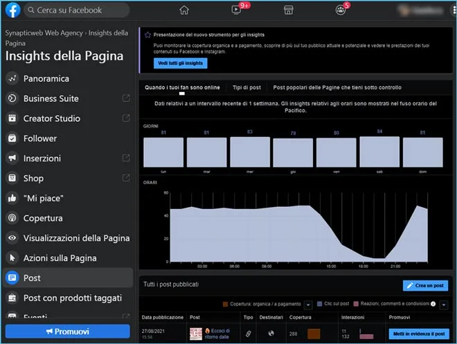Open Marketplace storefront icon

point(288,10)
